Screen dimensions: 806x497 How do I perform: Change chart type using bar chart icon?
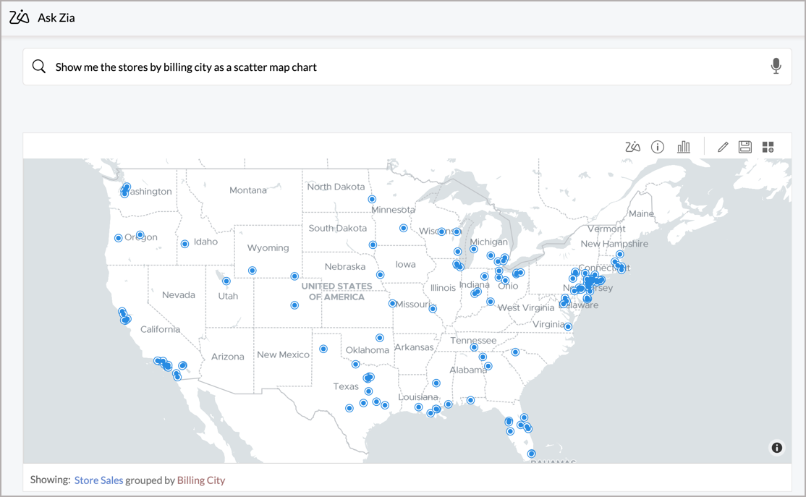683,147
